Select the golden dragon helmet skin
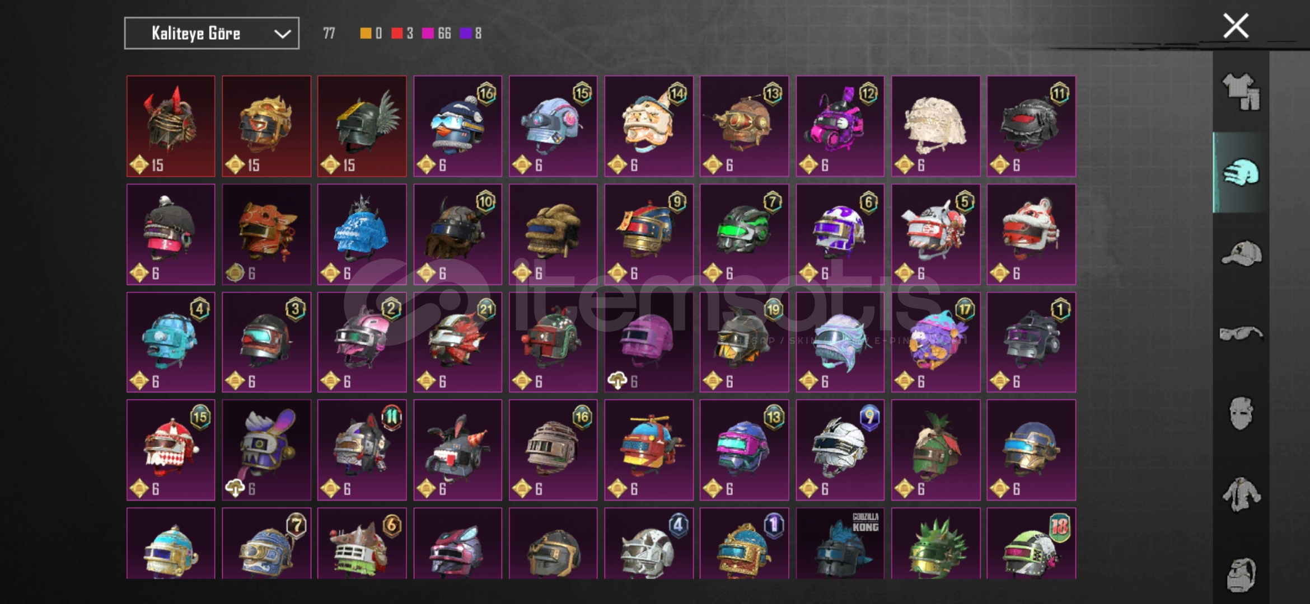Screen dimensions: 1310x604 (266, 126)
